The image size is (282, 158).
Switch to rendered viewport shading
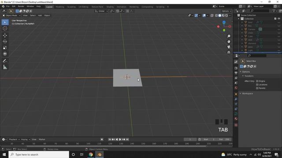pyautogui.click(x=226, y=16)
